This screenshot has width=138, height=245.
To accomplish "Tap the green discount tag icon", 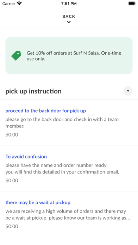I will (16, 56).
